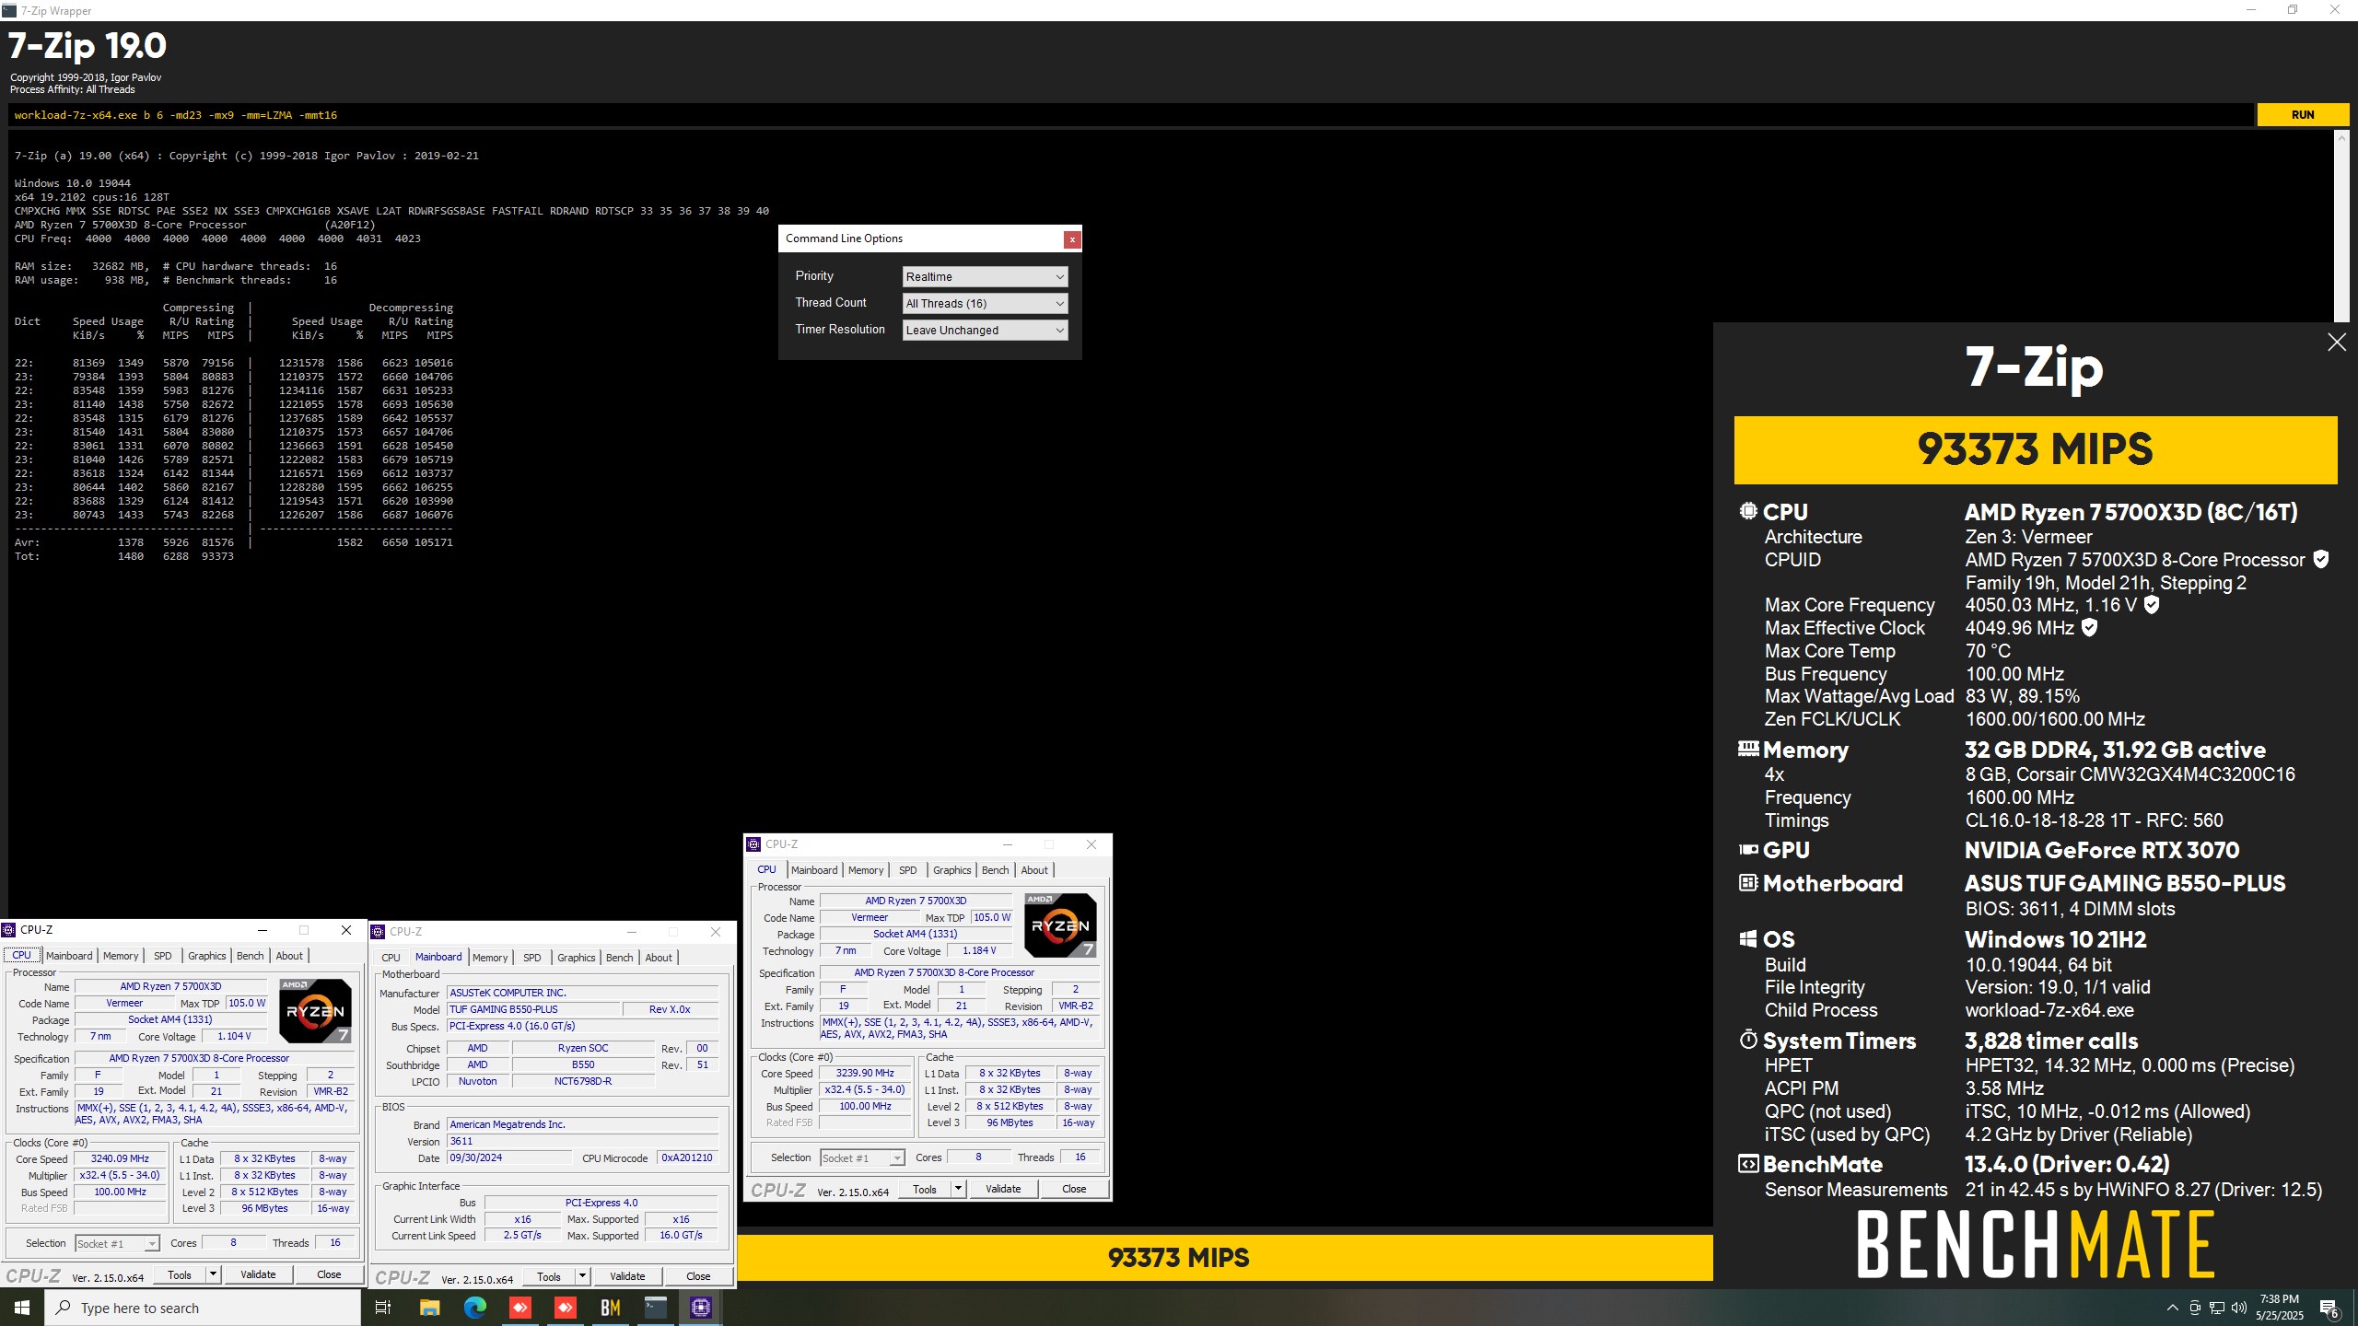Click the bottom yellow 93373 MIPS bar
This screenshot has height=1326, width=2358.
1225,1258
